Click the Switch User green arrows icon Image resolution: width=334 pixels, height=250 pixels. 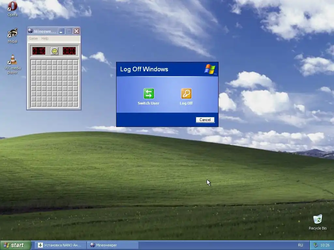tap(149, 93)
